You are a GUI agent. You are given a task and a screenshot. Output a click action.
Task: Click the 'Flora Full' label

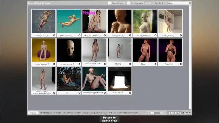point(169,64)
